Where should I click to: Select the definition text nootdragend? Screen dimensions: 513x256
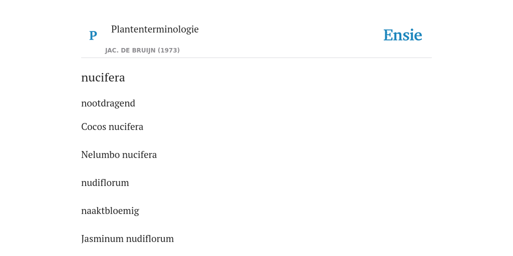(108, 103)
